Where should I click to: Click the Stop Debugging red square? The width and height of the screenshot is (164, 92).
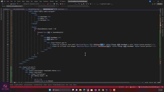pyautogui.click(x=63, y=4)
